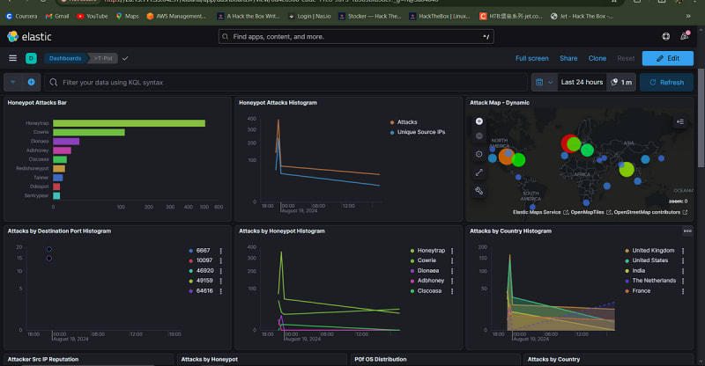Click the United States legend color dot

pyautogui.click(x=626, y=260)
